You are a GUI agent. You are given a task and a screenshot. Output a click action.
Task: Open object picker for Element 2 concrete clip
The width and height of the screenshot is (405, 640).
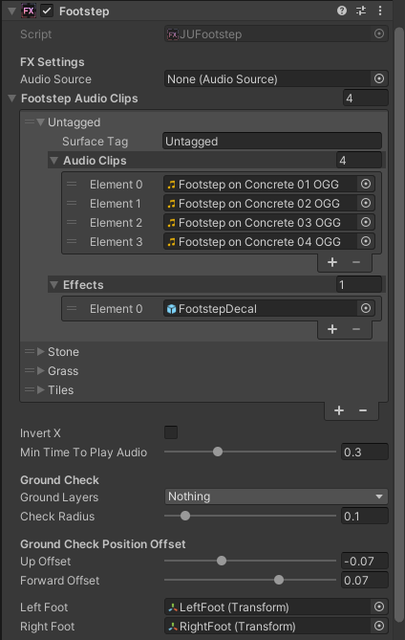366,222
